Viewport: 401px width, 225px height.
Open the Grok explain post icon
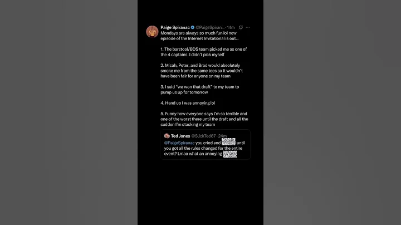(x=241, y=27)
